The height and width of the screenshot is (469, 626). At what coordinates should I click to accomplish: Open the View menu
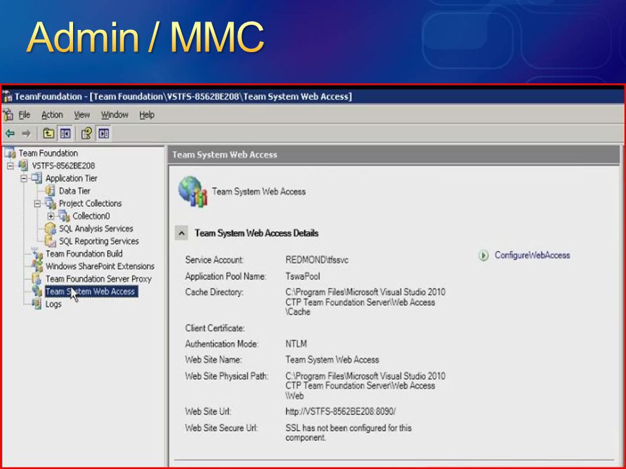pos(82,115)
